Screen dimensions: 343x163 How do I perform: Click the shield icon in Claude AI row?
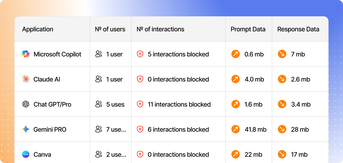[x=140, y=79]
